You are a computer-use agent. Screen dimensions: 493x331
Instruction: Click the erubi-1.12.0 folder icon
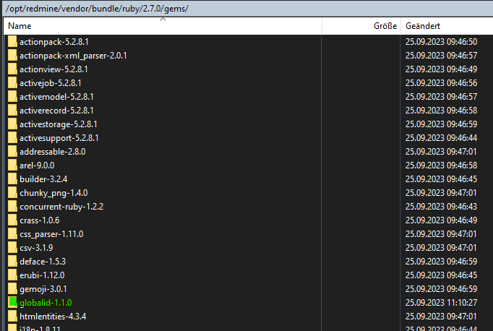coord(12,275)
